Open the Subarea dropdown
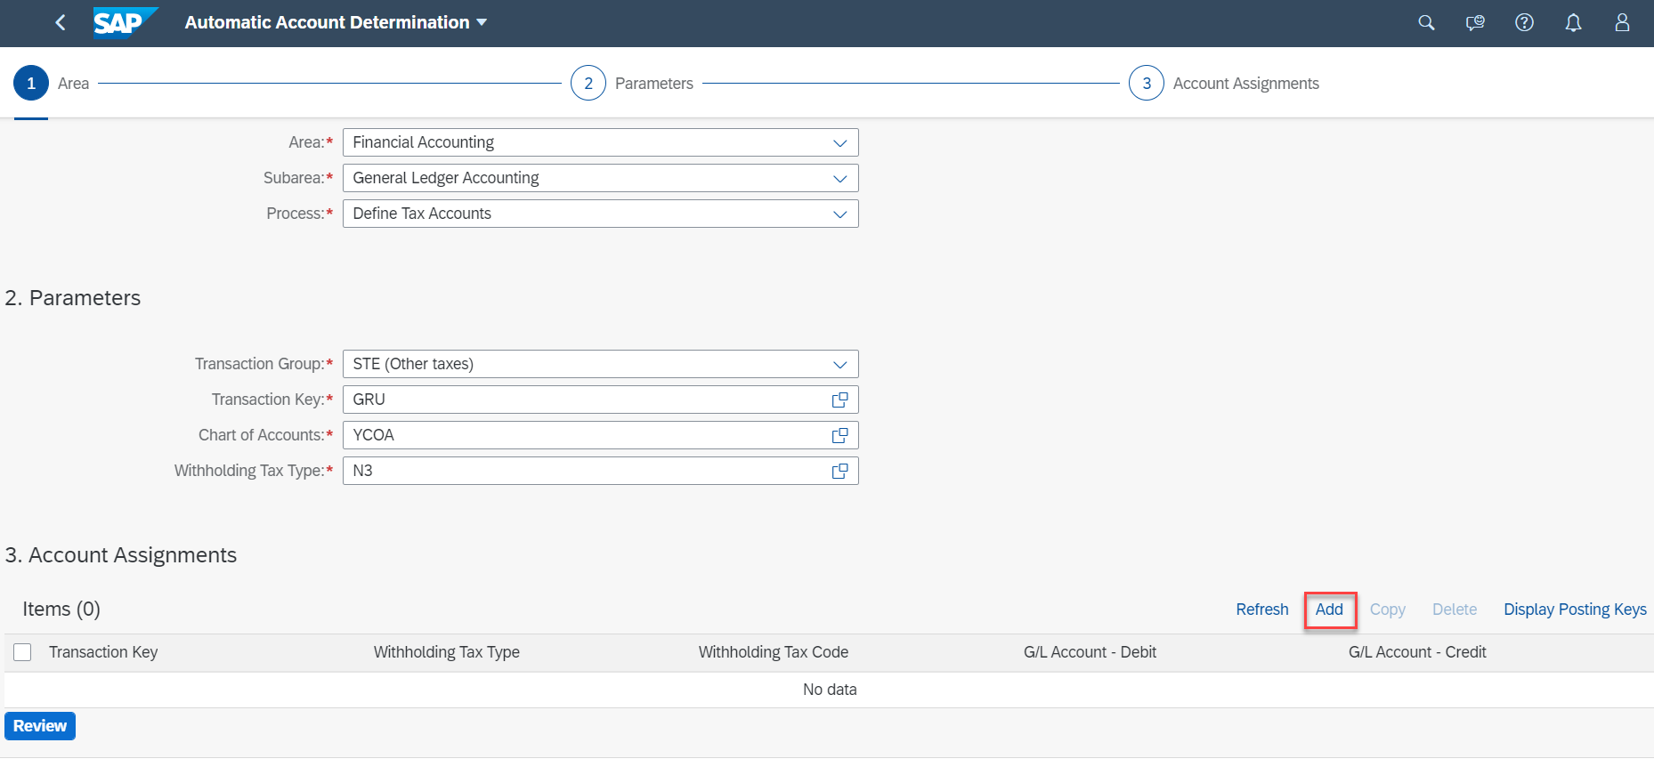1654x759 pixels. 839,178
